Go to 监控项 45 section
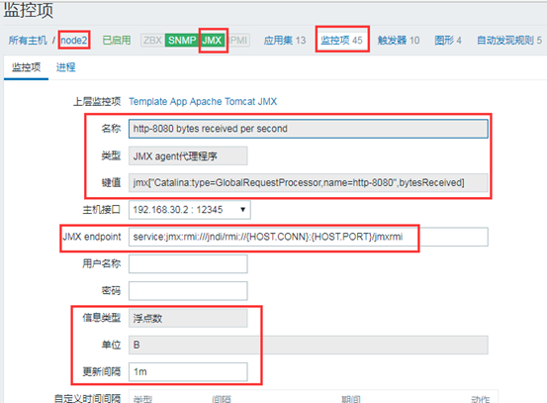This screenshot has height=403, width=547. [x=341, y=41]
